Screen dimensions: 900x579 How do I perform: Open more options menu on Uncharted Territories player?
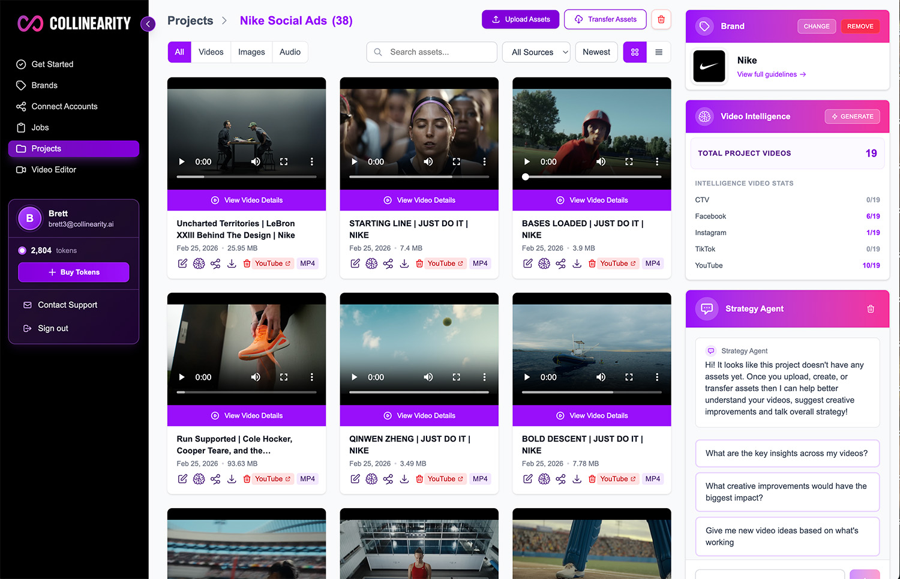click(311, 161)
